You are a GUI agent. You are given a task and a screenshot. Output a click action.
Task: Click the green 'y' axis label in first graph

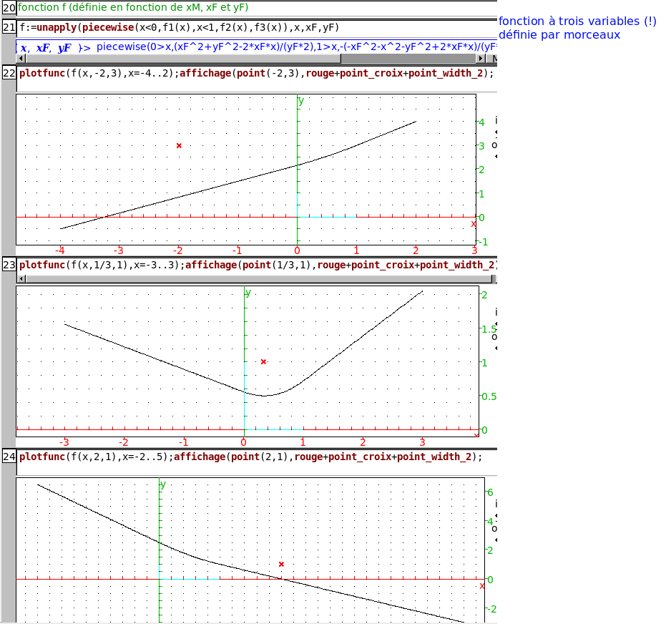[301, 101]
